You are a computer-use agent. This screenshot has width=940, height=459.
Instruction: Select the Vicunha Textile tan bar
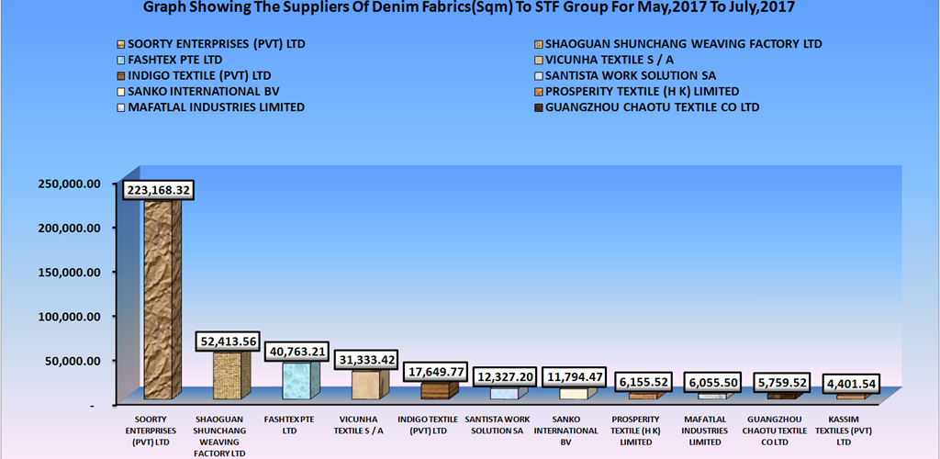tap(371, 384)
